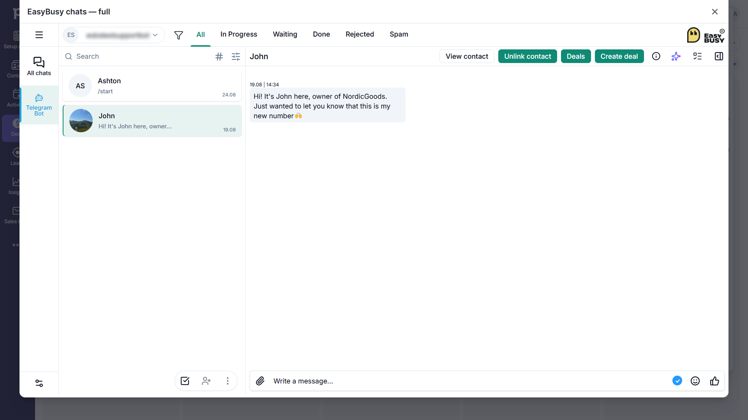Click the filter funnel icon
This screenshot has height=420, width=748.
point(178,35)
